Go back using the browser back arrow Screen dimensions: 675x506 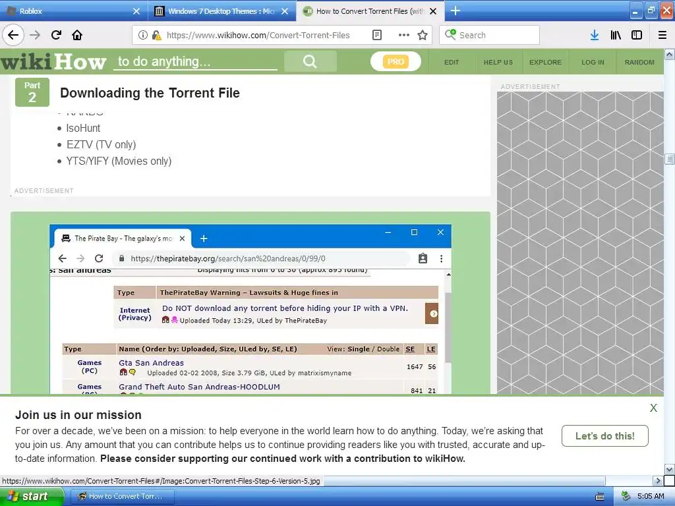pos(13,35)
